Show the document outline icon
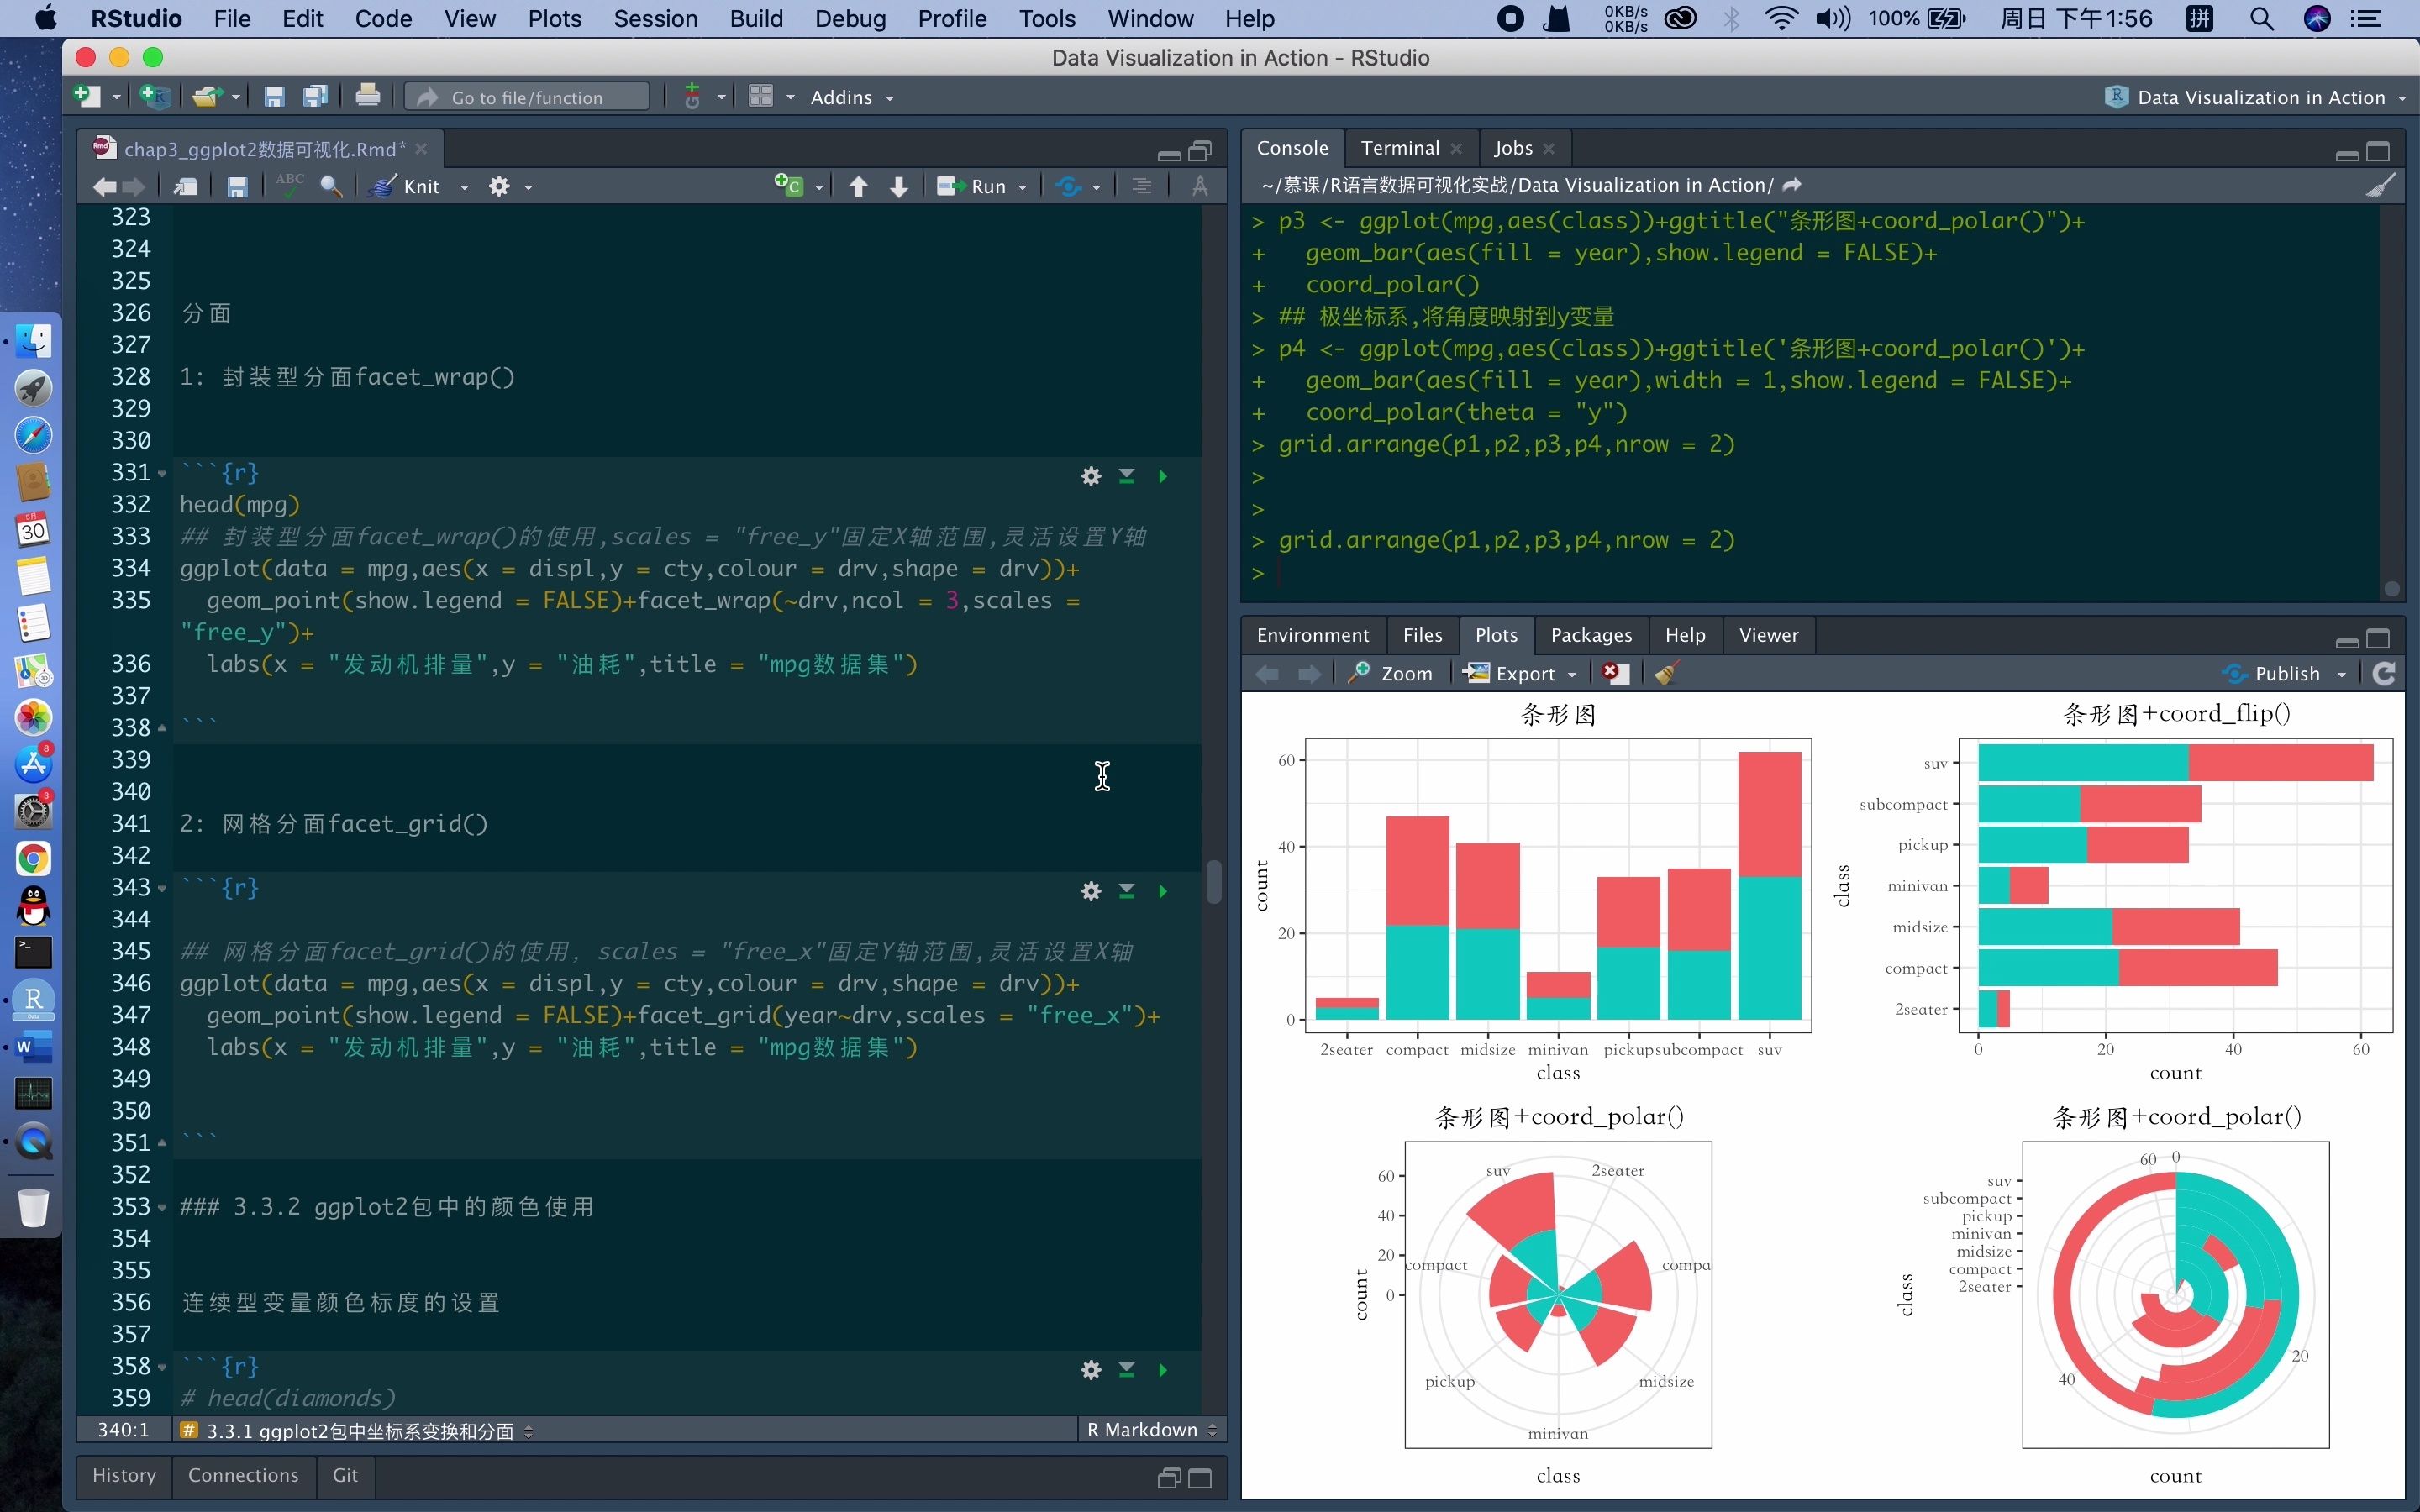The image size is (2420, 1512). pos(1142,186)
